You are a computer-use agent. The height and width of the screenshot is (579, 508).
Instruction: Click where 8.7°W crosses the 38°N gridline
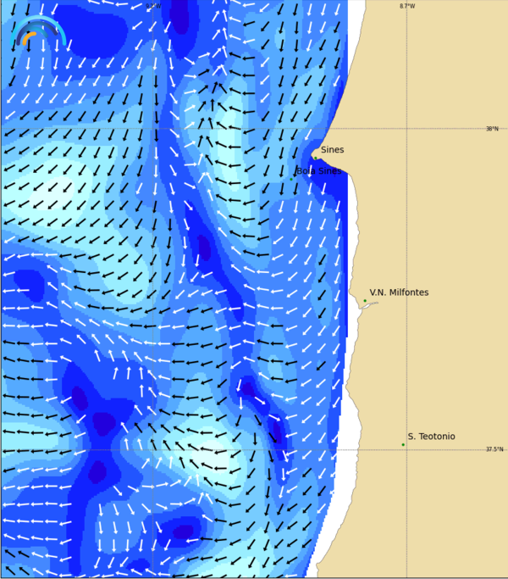pyautogui.click(x=407, y=129)
